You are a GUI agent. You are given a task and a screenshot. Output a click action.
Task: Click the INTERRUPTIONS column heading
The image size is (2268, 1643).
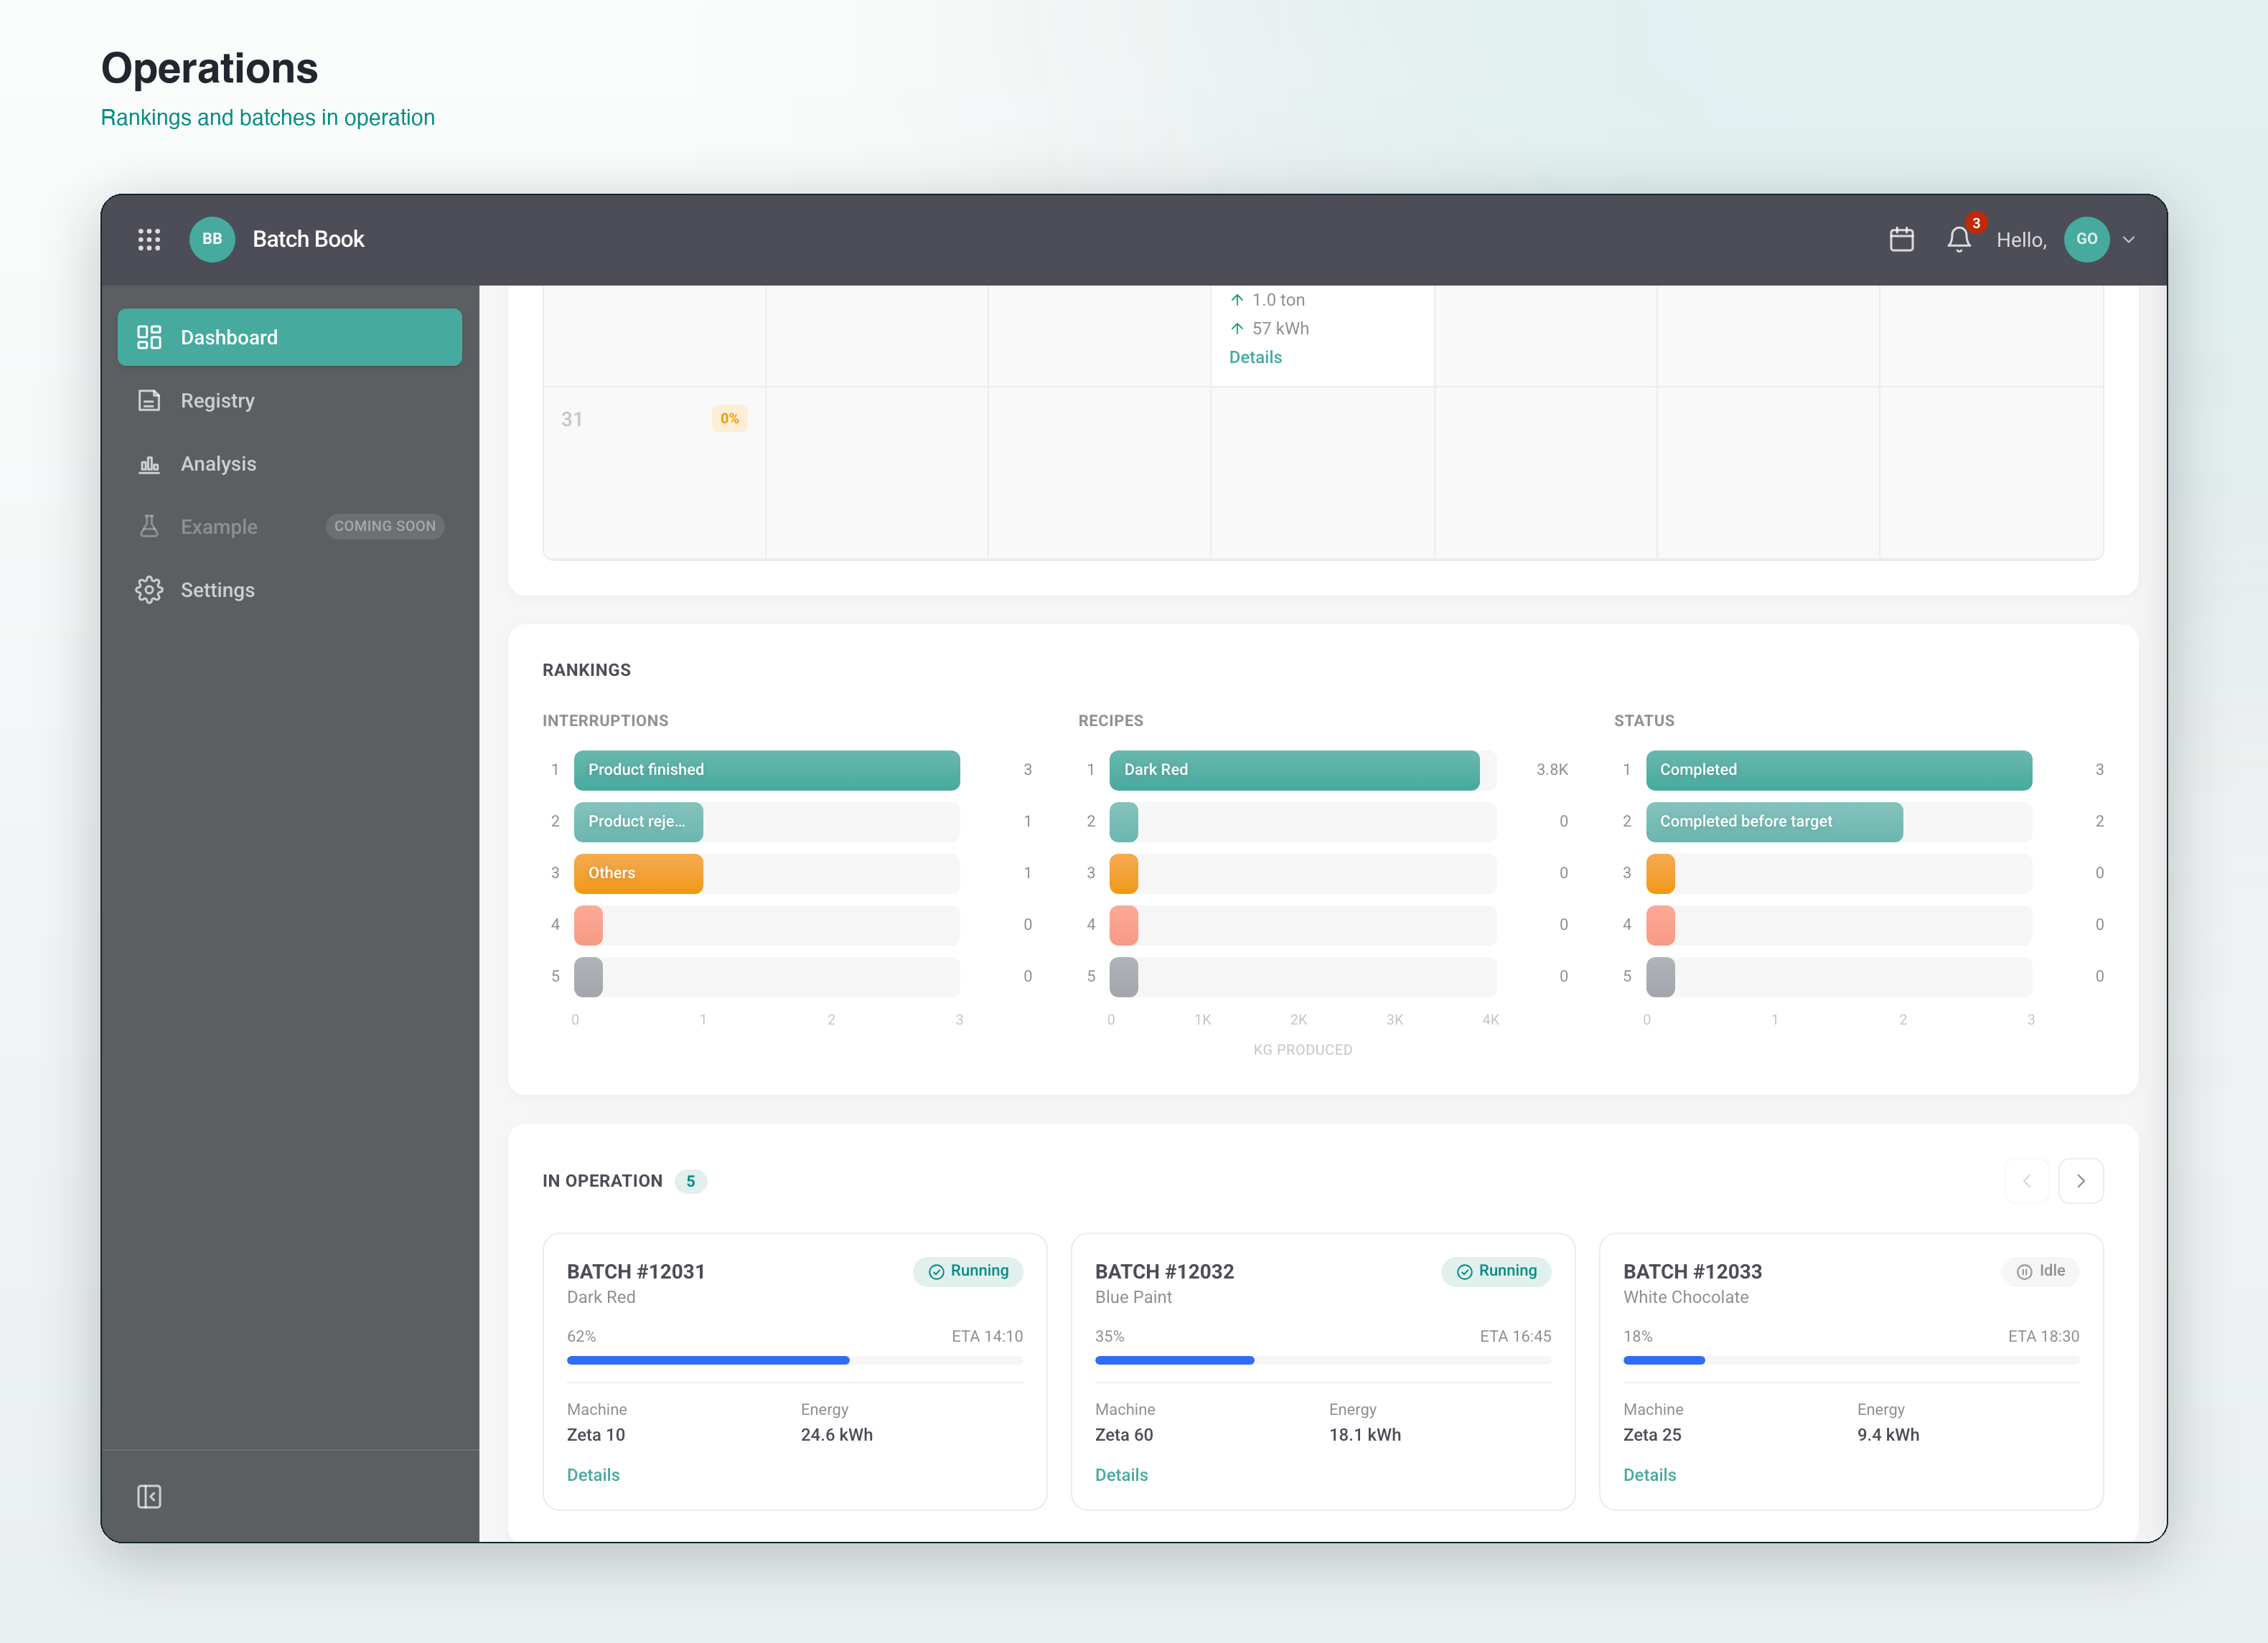point(605,720)
